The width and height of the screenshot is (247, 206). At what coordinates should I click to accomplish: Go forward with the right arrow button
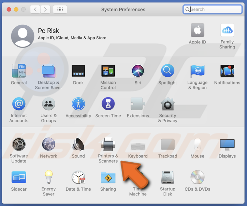[x=46, y=9]
